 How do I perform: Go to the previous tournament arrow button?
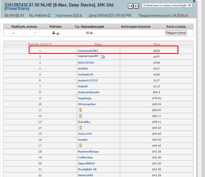pyautogui.click(x=131, y=6)
